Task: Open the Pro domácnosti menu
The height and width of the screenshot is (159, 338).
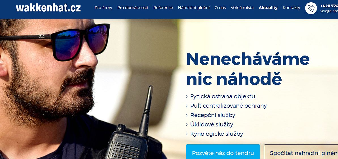Action: point(133,8)
